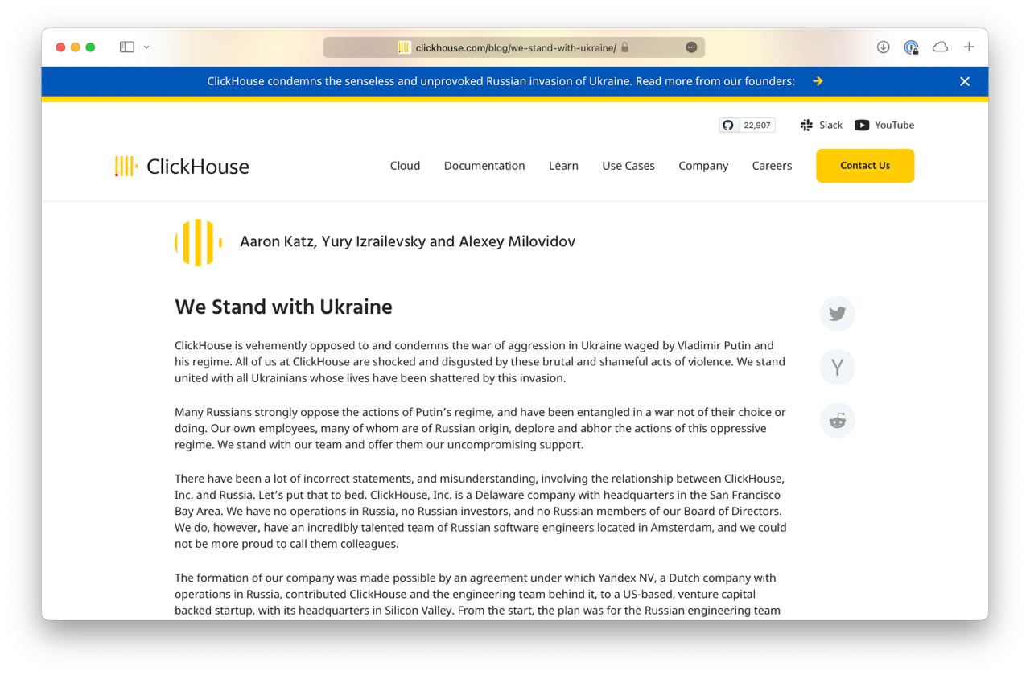
Task: Open the Documentation menu
Action: [484, 166]
